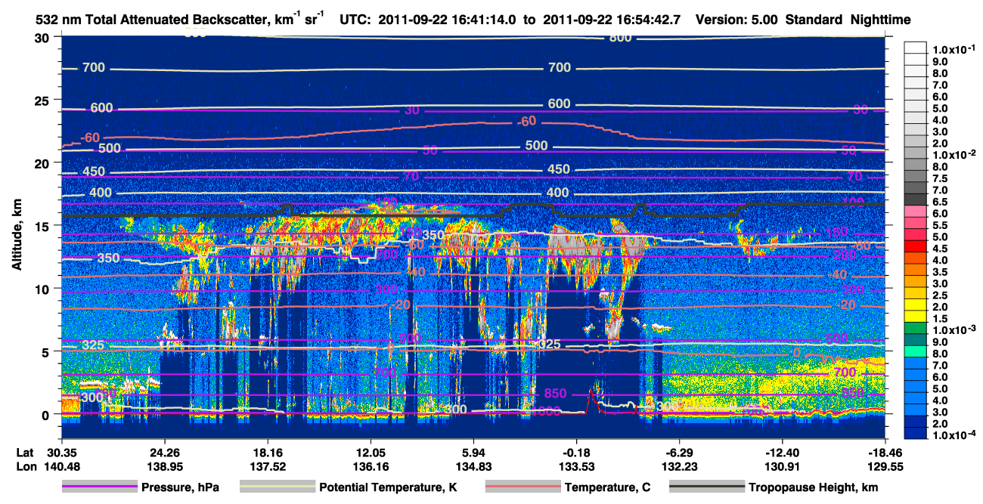
Task: Click longitude value '130.91'
Action: pyautogui.click(x=782, y=466)
